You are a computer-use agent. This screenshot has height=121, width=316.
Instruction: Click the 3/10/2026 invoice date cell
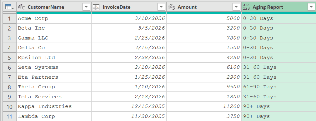point(129,18)
